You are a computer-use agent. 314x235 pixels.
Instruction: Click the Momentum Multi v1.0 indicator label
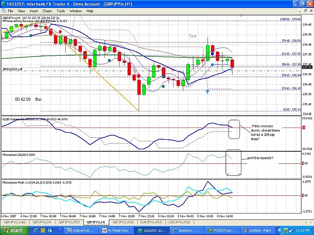coord(37,182)
